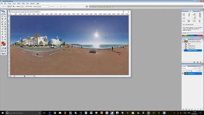Select the Brush tool

[5, 22]
